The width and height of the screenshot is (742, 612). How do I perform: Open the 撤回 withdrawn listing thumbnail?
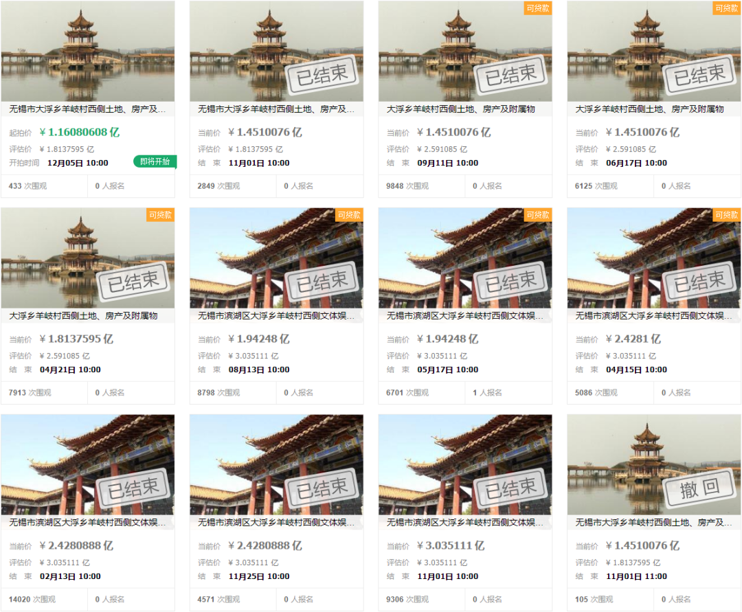(x=654, y=464)
